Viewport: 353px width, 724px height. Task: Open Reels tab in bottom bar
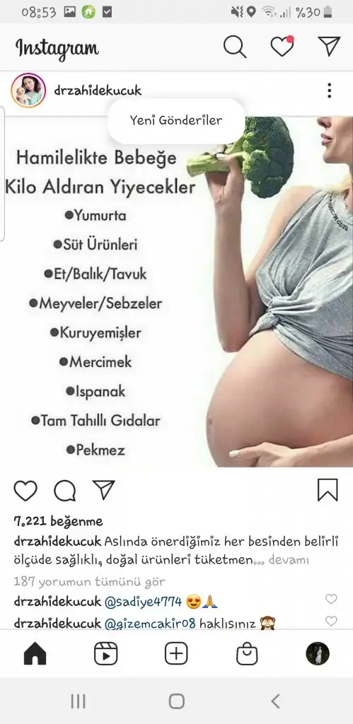(x=106, y=654)
